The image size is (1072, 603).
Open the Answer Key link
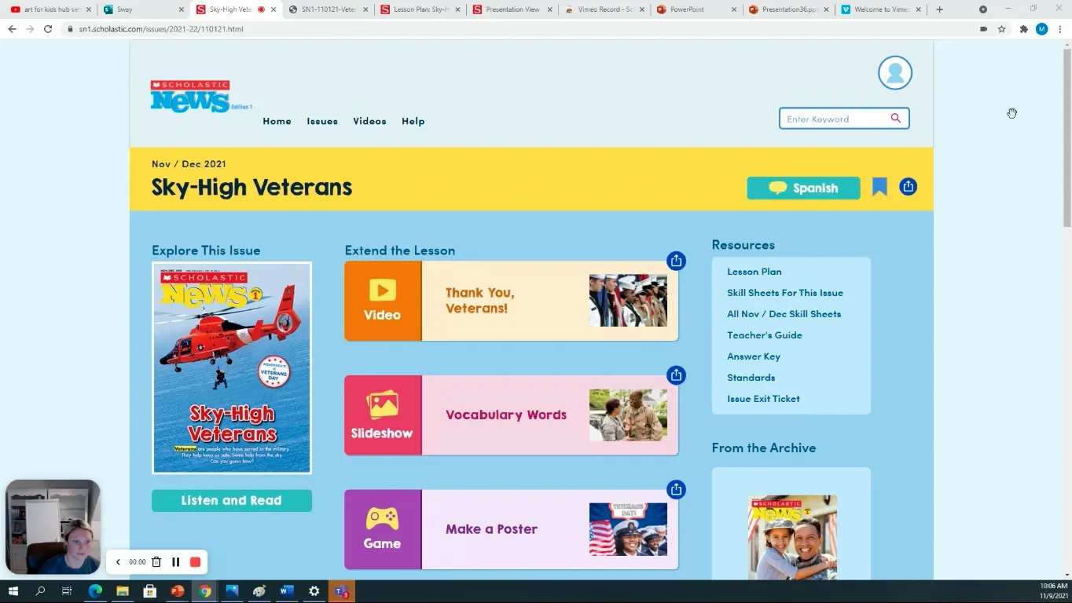point(754,356)
